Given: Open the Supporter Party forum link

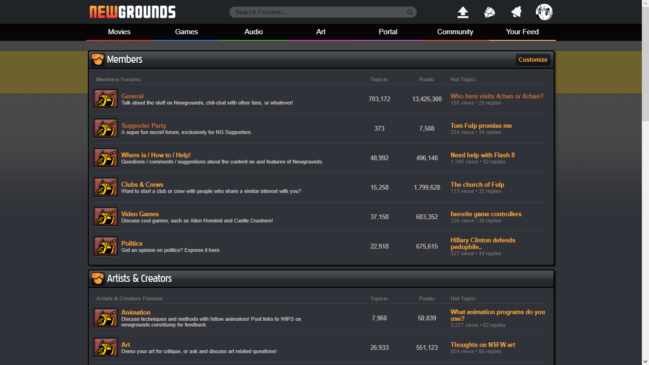Looking at the screenshot, I should pyautogui.click(x=144, y=125).
